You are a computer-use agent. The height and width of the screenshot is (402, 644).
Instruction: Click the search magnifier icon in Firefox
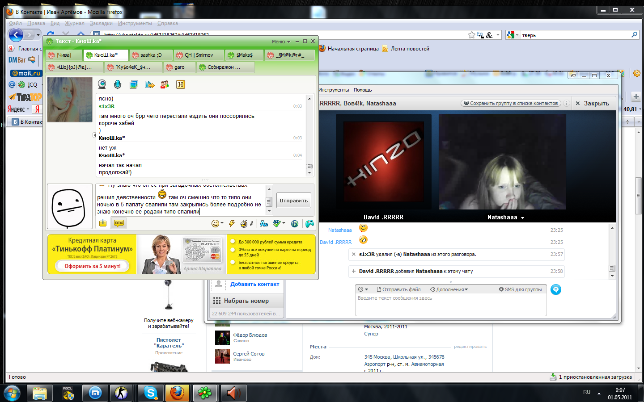click(x=634, y=35)
